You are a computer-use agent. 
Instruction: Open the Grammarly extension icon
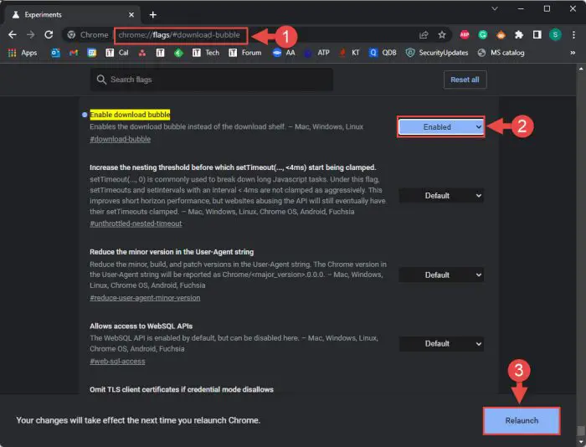[x=483, y=35]
